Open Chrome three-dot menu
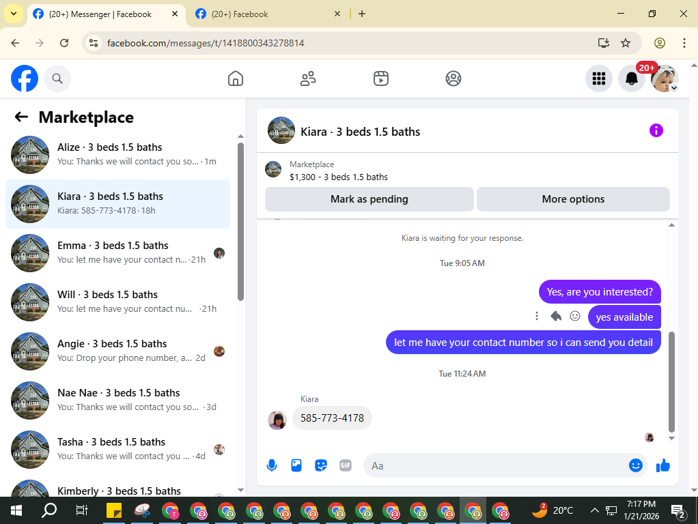Screen dimensions: 698x524 684,43
